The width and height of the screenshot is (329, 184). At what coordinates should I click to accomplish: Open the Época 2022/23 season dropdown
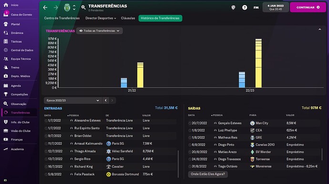72,100
